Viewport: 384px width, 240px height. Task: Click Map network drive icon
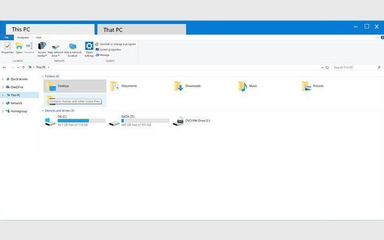pyautogui.click(x=56, y=47)
